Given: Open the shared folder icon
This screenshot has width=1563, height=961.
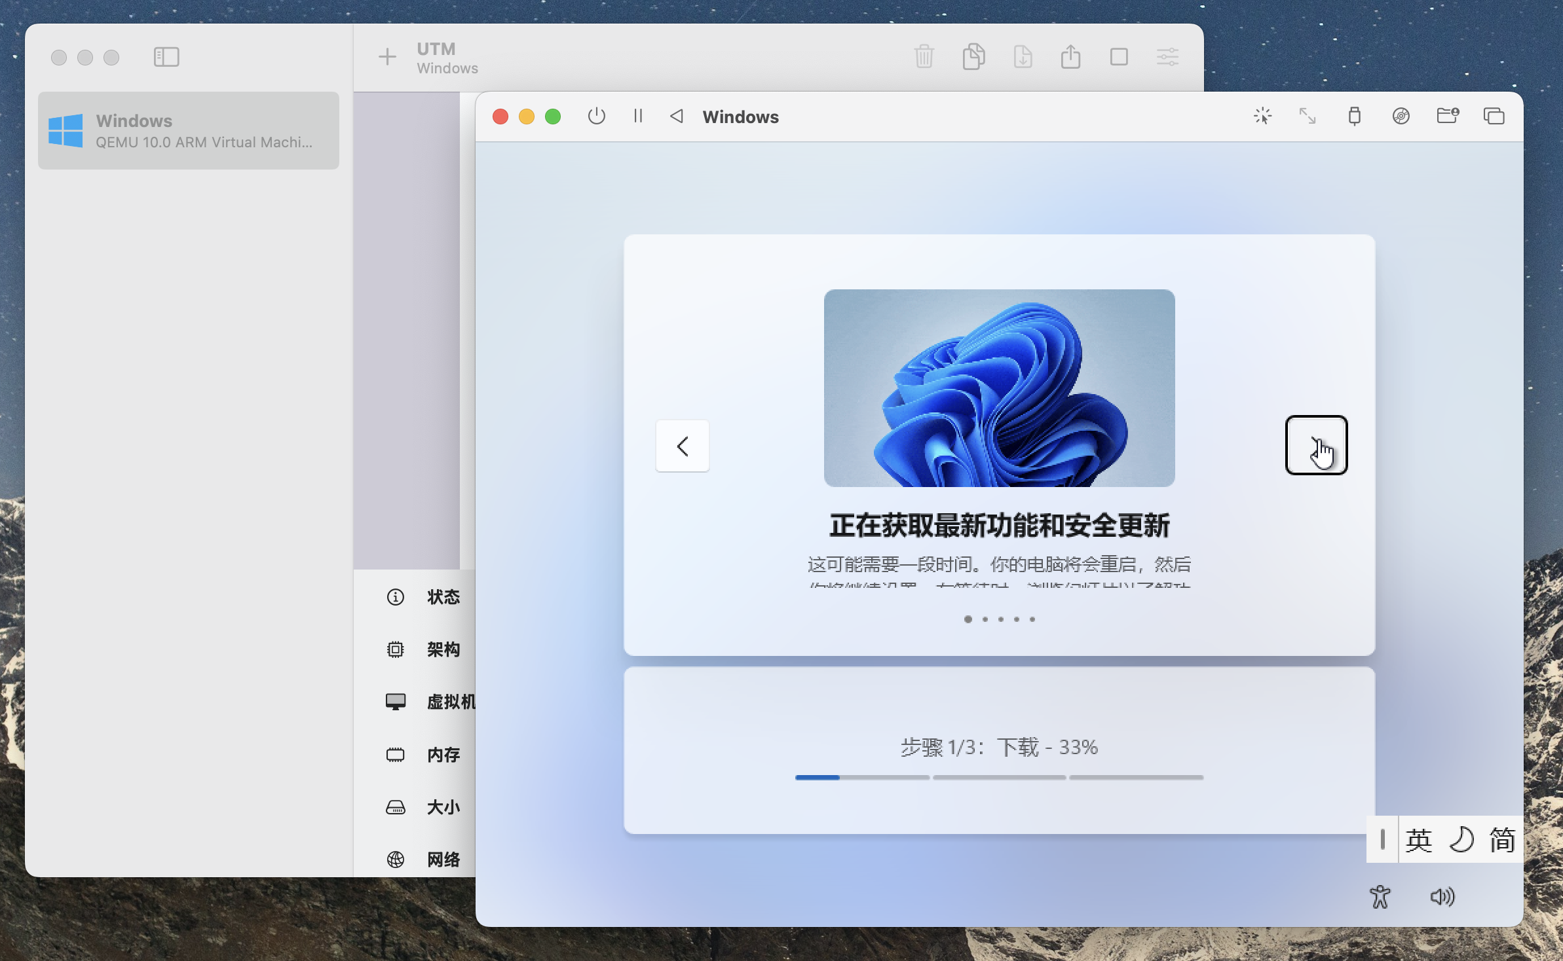Looking at the screenshot, I should [x=1448, y=117].
